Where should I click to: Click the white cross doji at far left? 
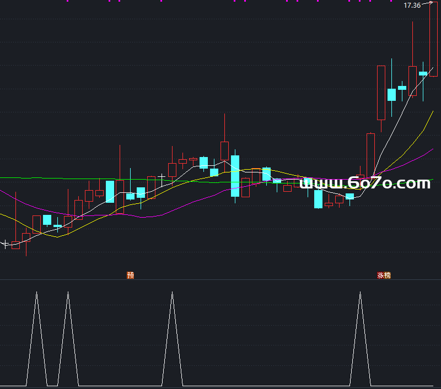tap(6, 244)
